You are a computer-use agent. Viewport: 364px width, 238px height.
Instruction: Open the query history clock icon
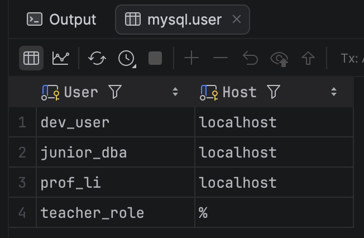point(127,58)
